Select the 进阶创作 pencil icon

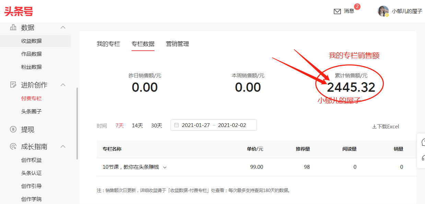14,85
